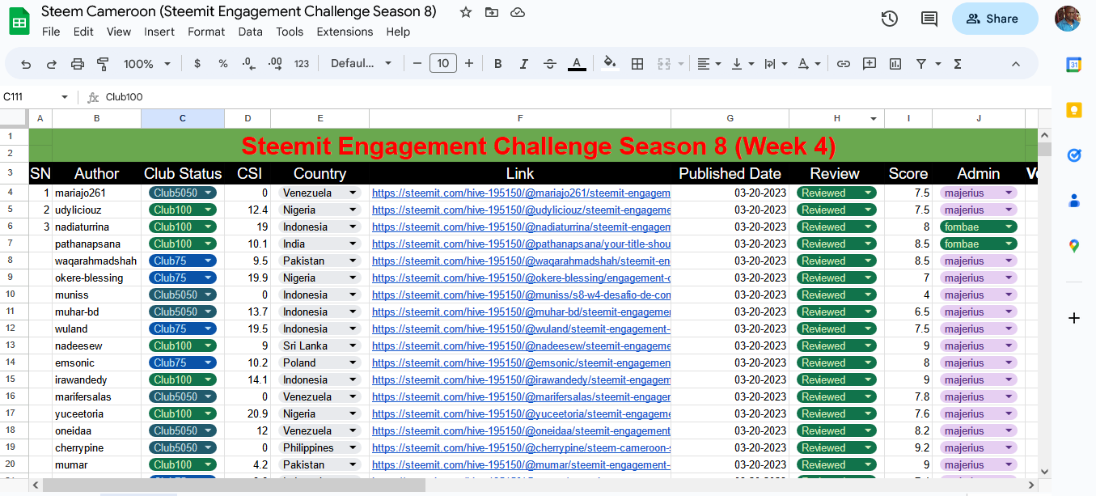Click column H filter dropdown arrow

click(874, 119)
